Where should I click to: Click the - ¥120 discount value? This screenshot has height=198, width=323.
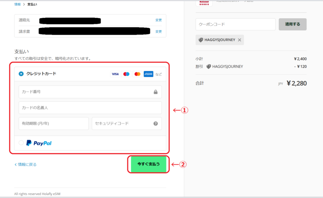point(301,67)
